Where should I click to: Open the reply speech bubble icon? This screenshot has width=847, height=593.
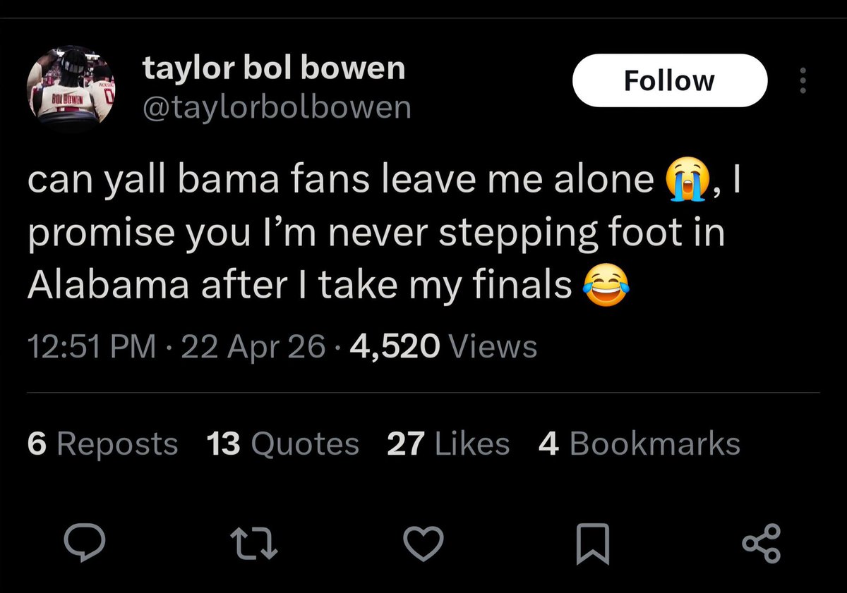[85, 542]
